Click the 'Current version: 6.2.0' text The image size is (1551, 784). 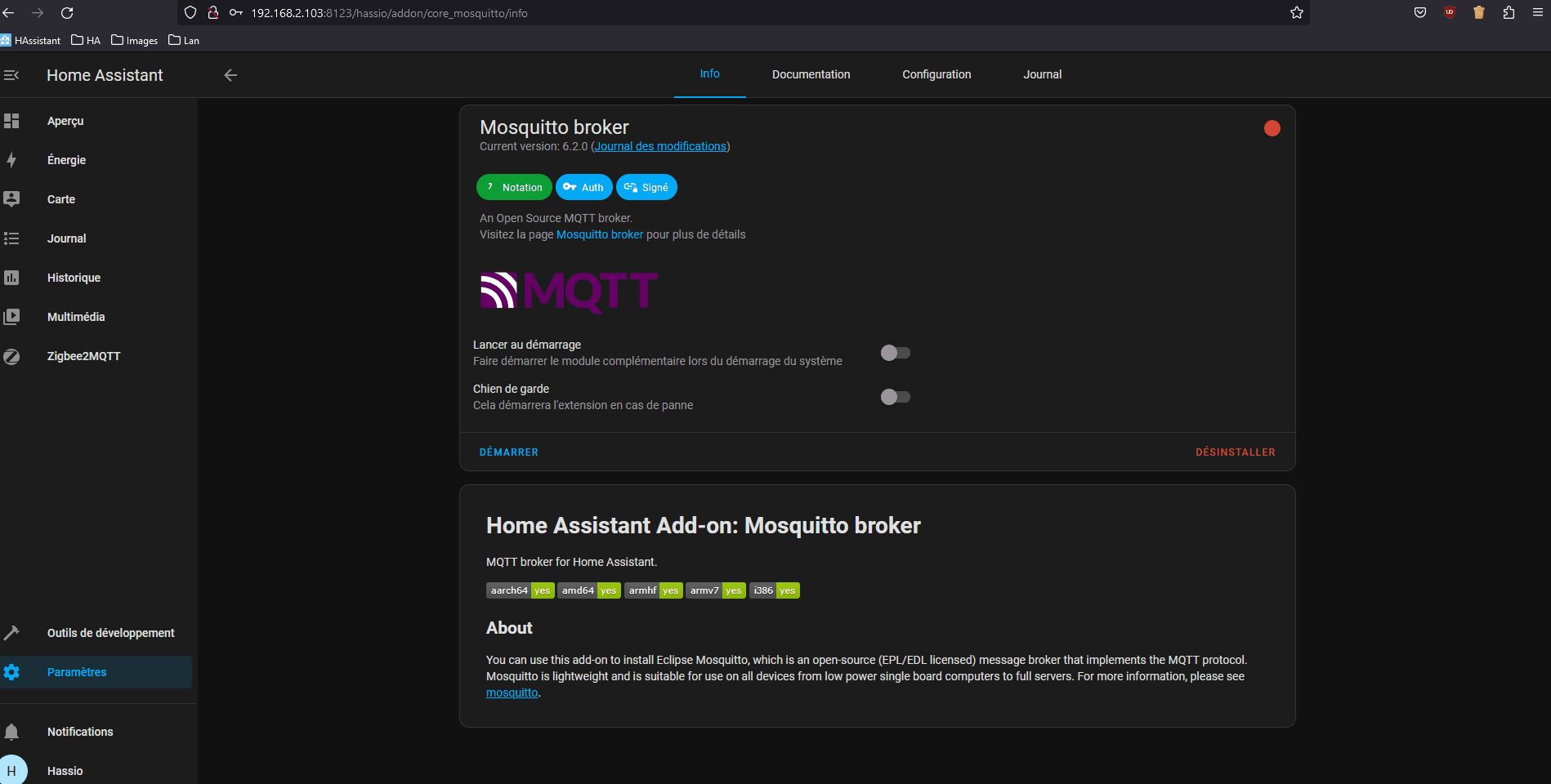click(534, 146)
